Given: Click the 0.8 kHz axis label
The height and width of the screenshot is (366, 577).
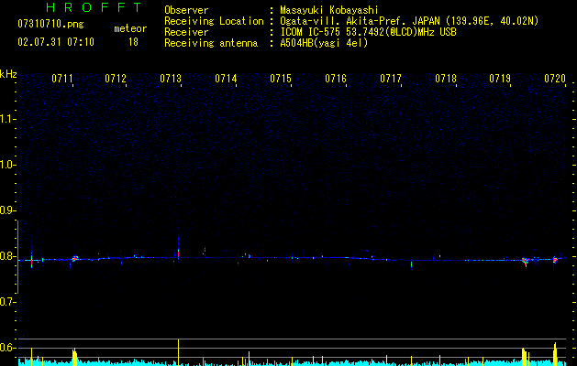Looking at the screenshot, I should pyautogui.click(x=8, y=256).
